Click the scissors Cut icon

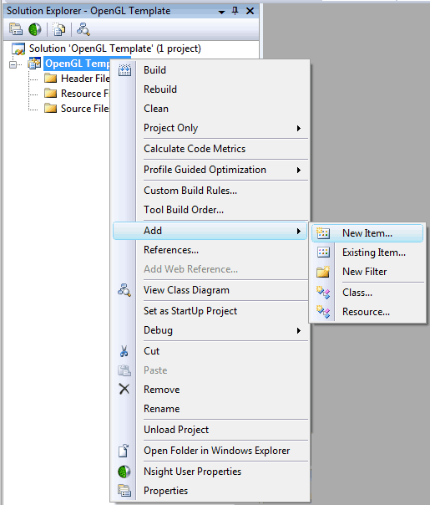124,351
